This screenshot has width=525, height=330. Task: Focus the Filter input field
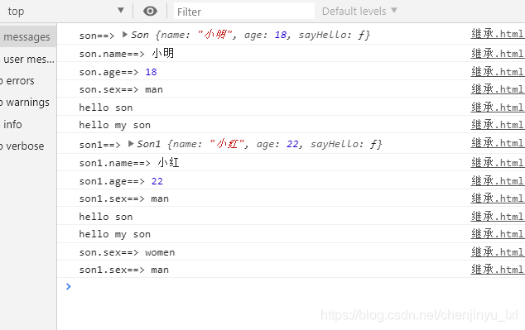click(x=244, y=12)
